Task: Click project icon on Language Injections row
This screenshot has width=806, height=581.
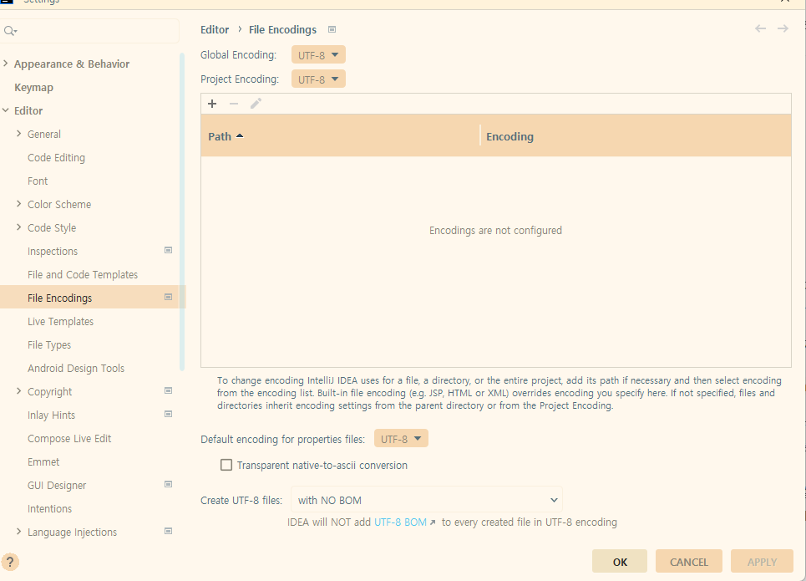Action: point(168,532)
